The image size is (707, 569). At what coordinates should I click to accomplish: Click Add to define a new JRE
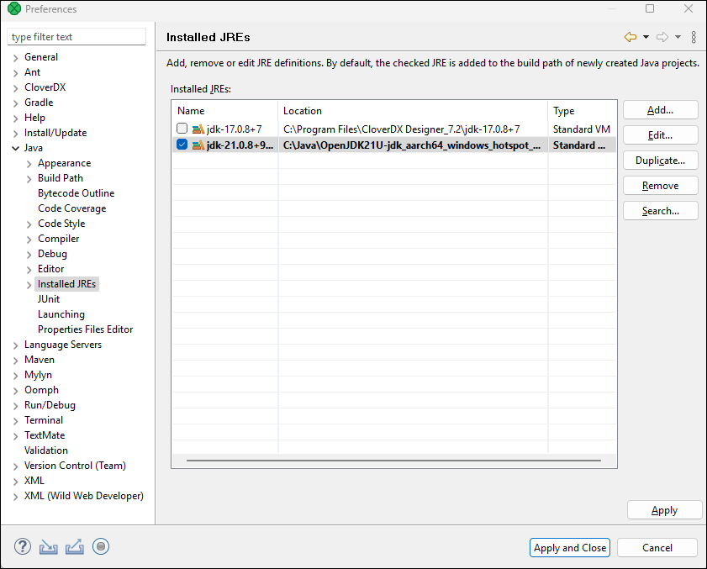click(x=660, y=109)
